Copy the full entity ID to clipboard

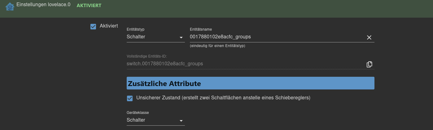[369, 64]
